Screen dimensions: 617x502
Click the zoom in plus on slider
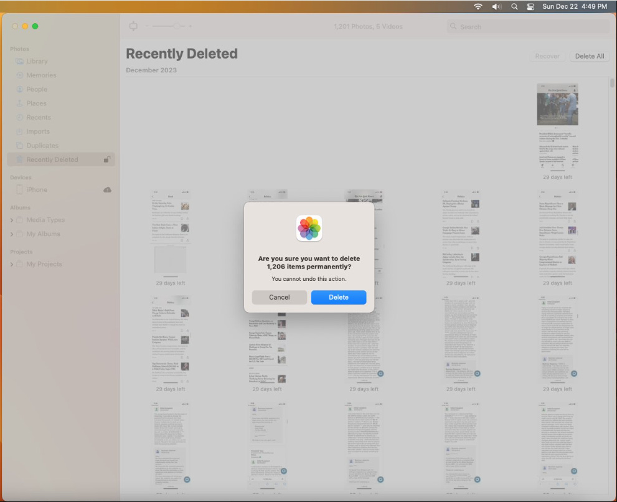click(190, 26)
